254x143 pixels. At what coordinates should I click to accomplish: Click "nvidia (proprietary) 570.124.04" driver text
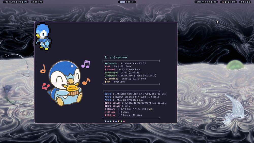145,103
